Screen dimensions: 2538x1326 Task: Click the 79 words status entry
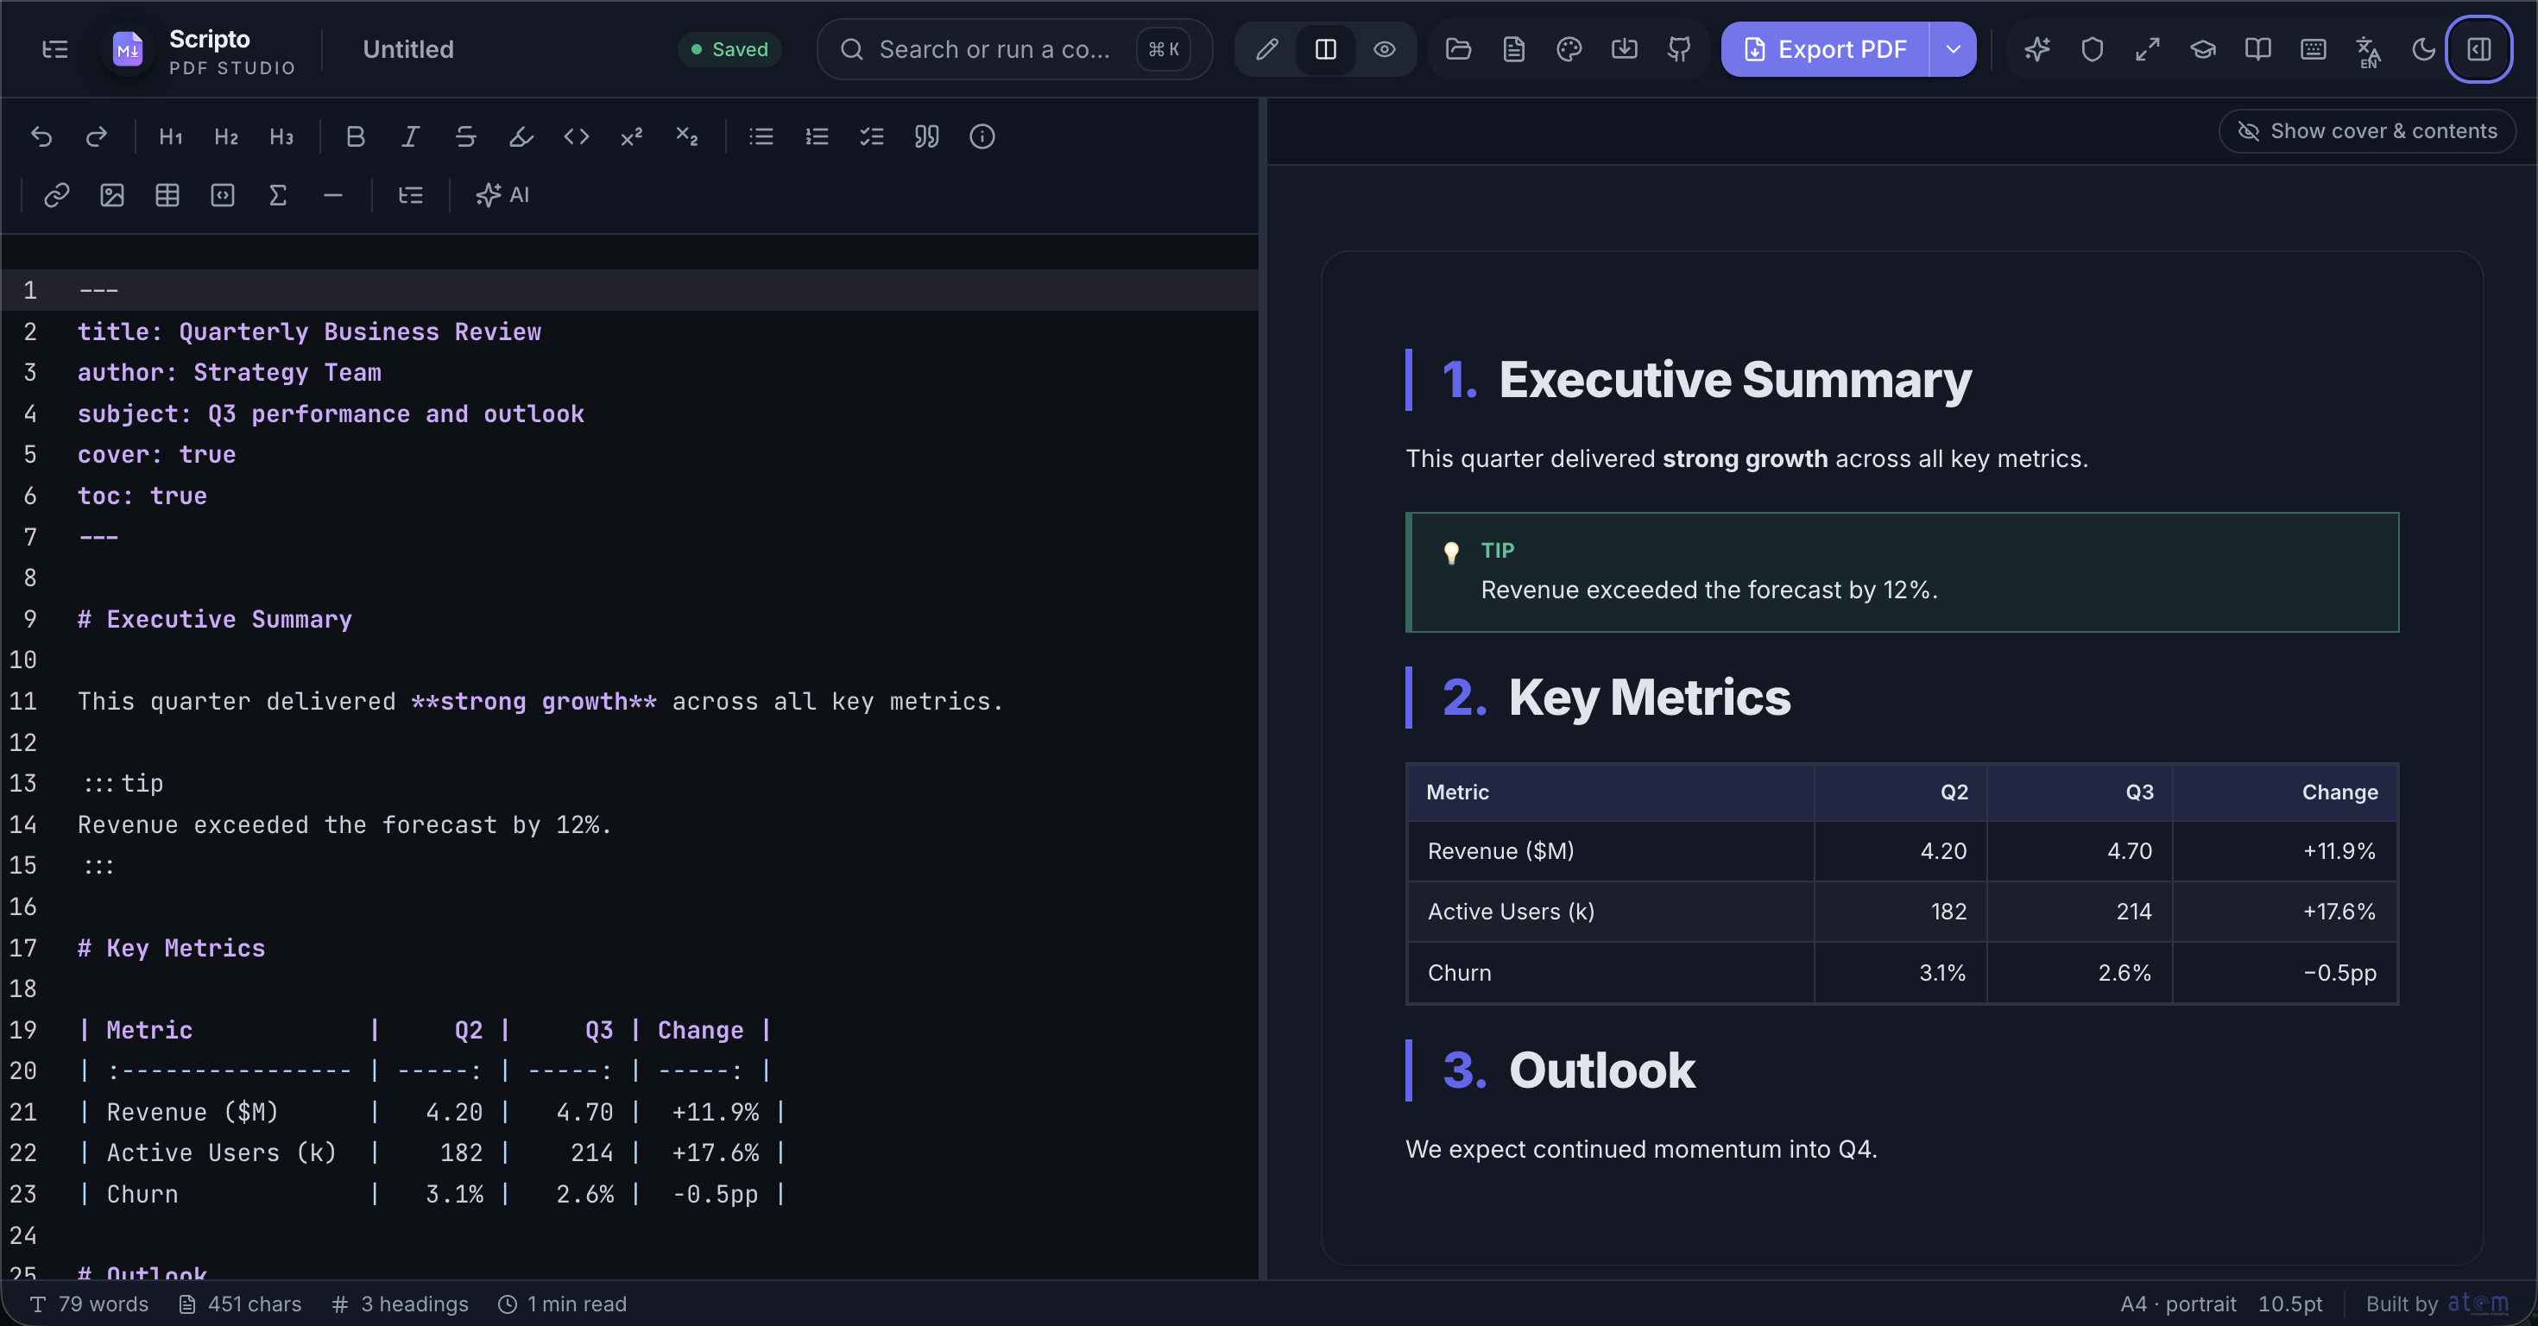coord(90,1304)
